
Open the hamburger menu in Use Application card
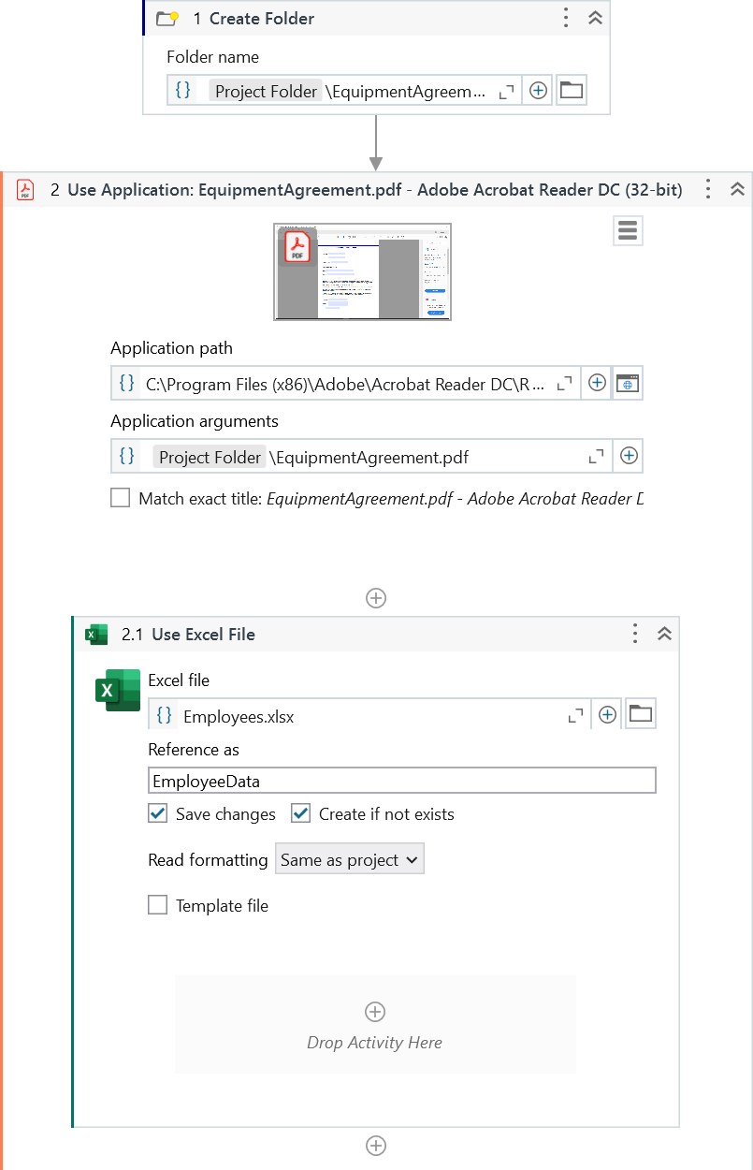[627, 230]
